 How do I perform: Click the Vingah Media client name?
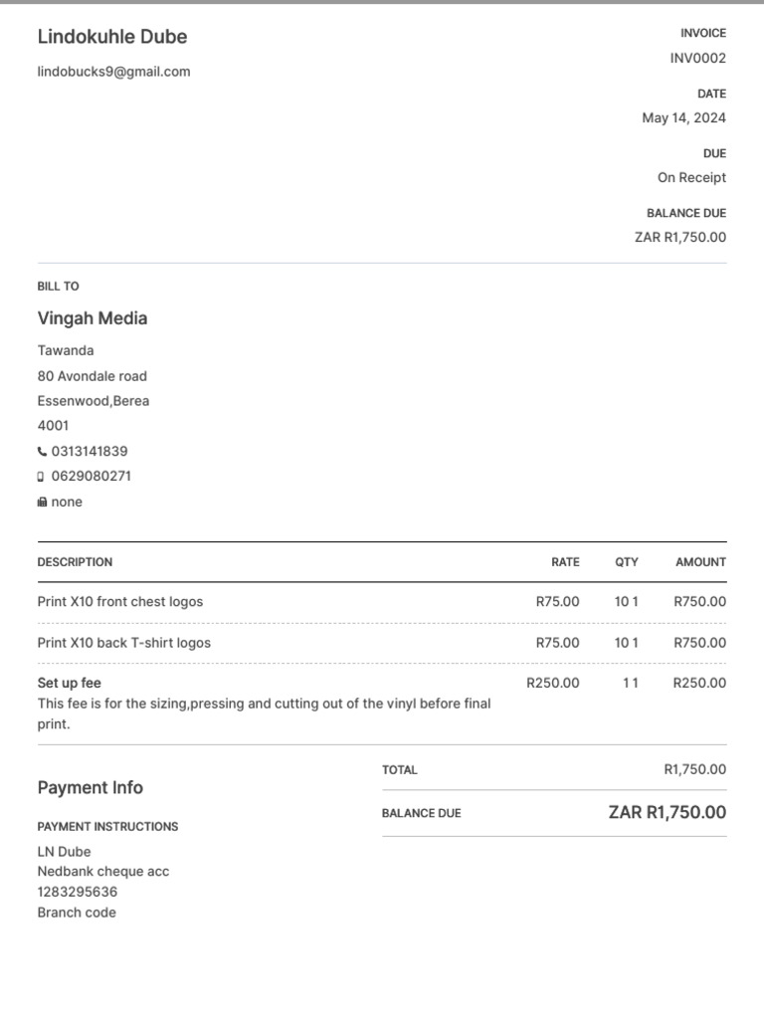(x=93, y=318)
